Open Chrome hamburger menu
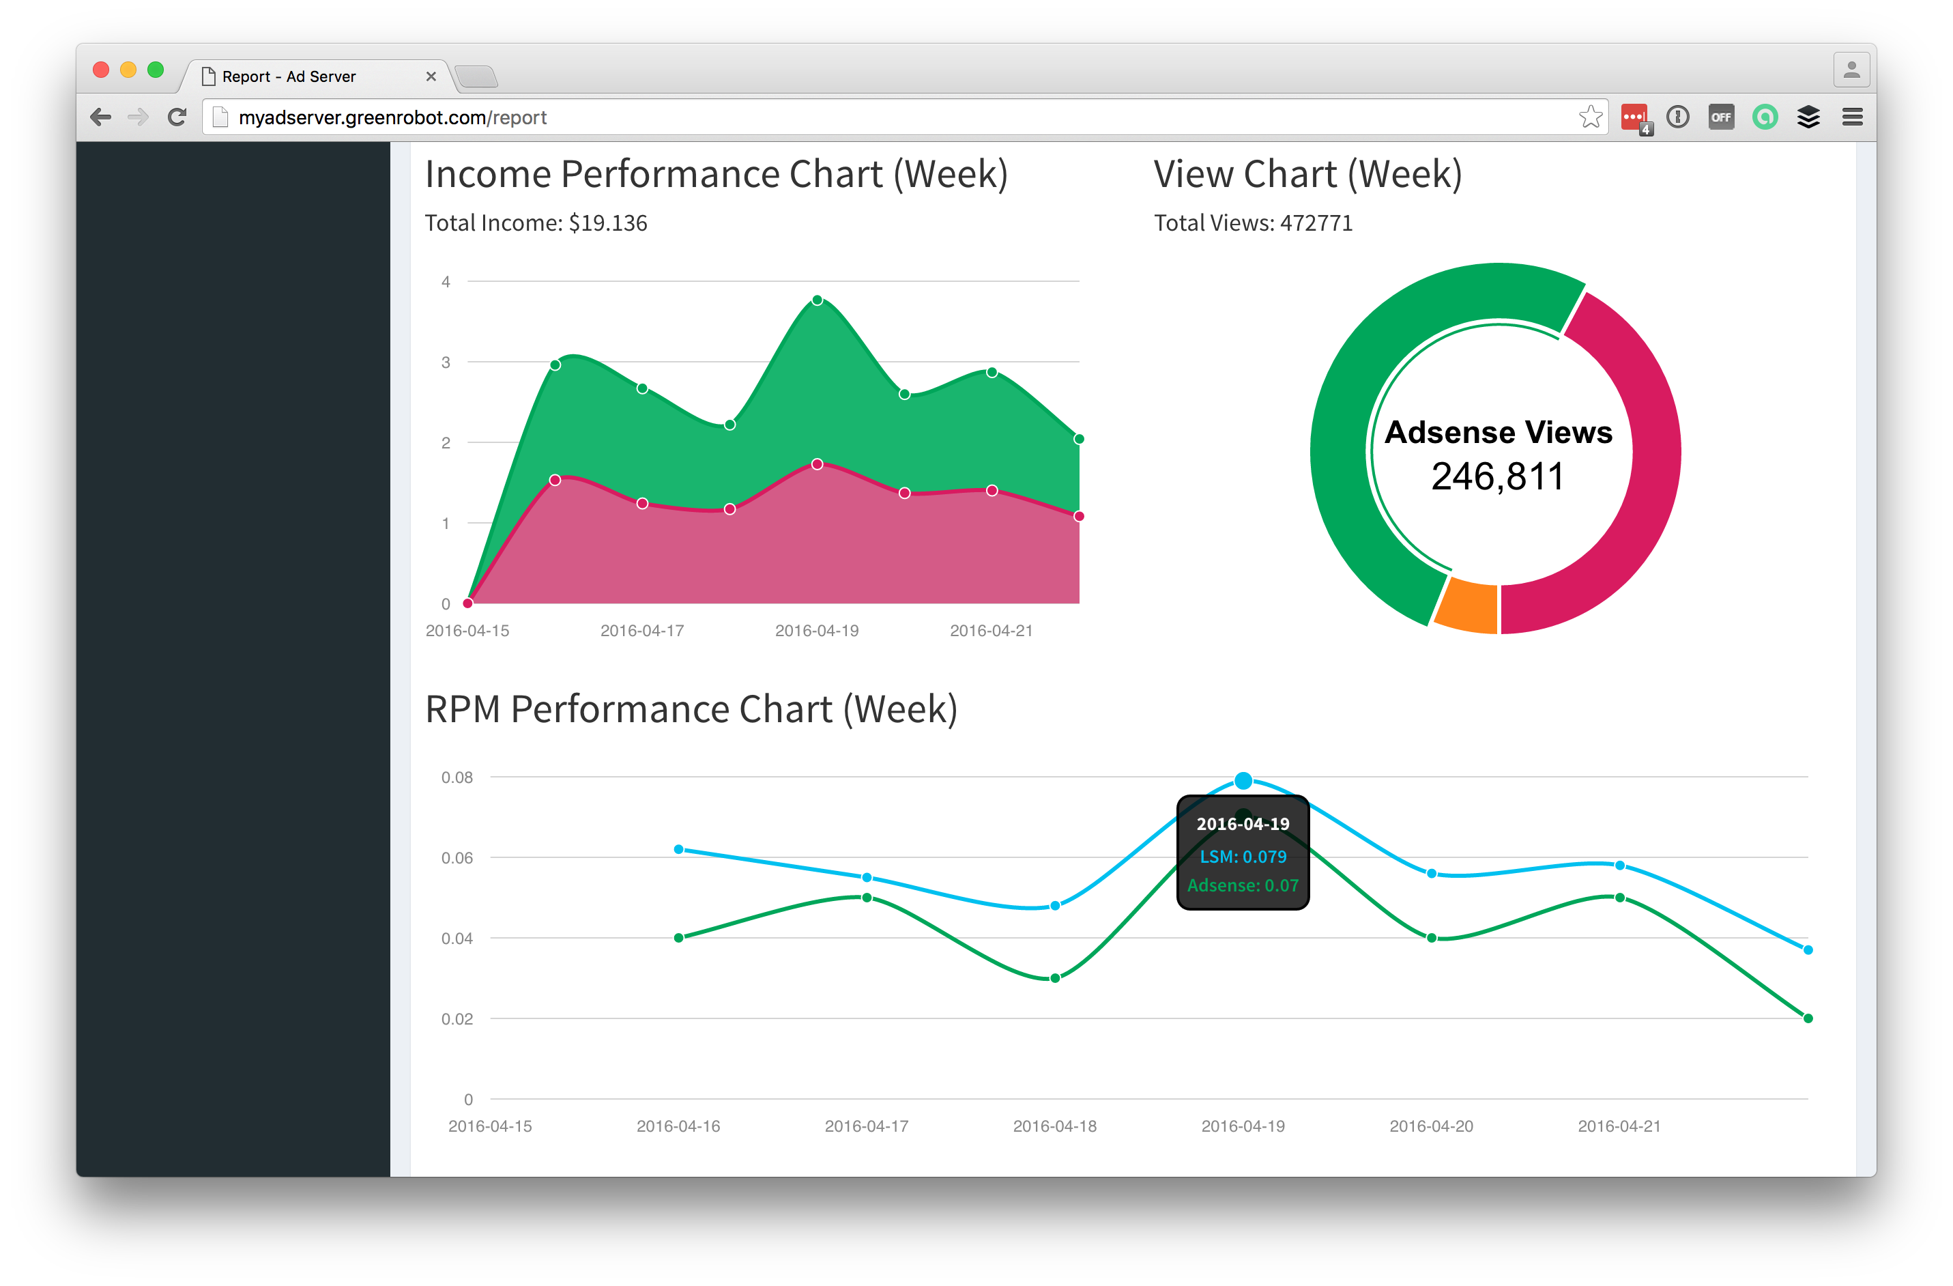Viewport: 1953px width, 1286px height. point(1851,117)
